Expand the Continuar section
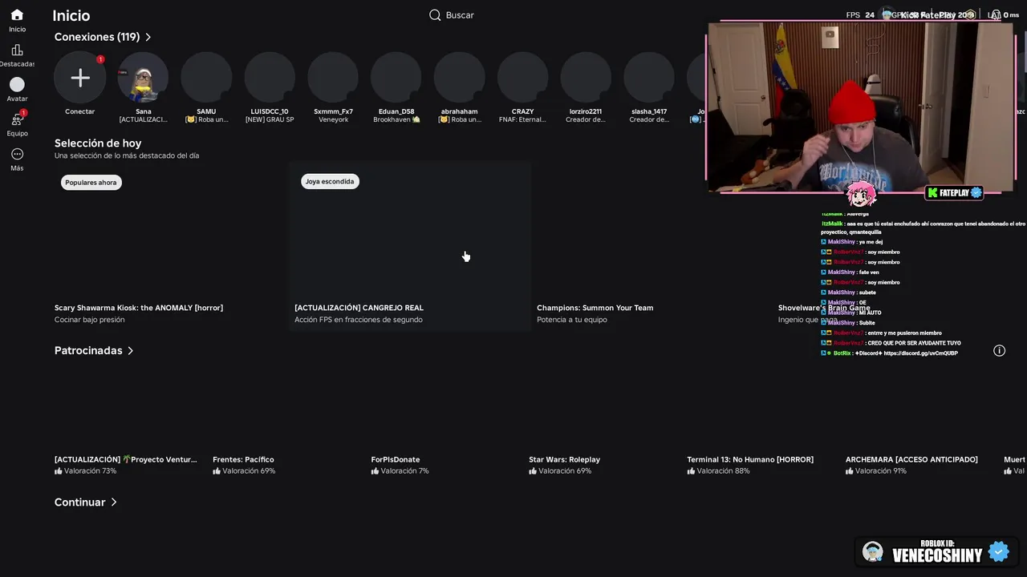 click(x=86, y=502)
